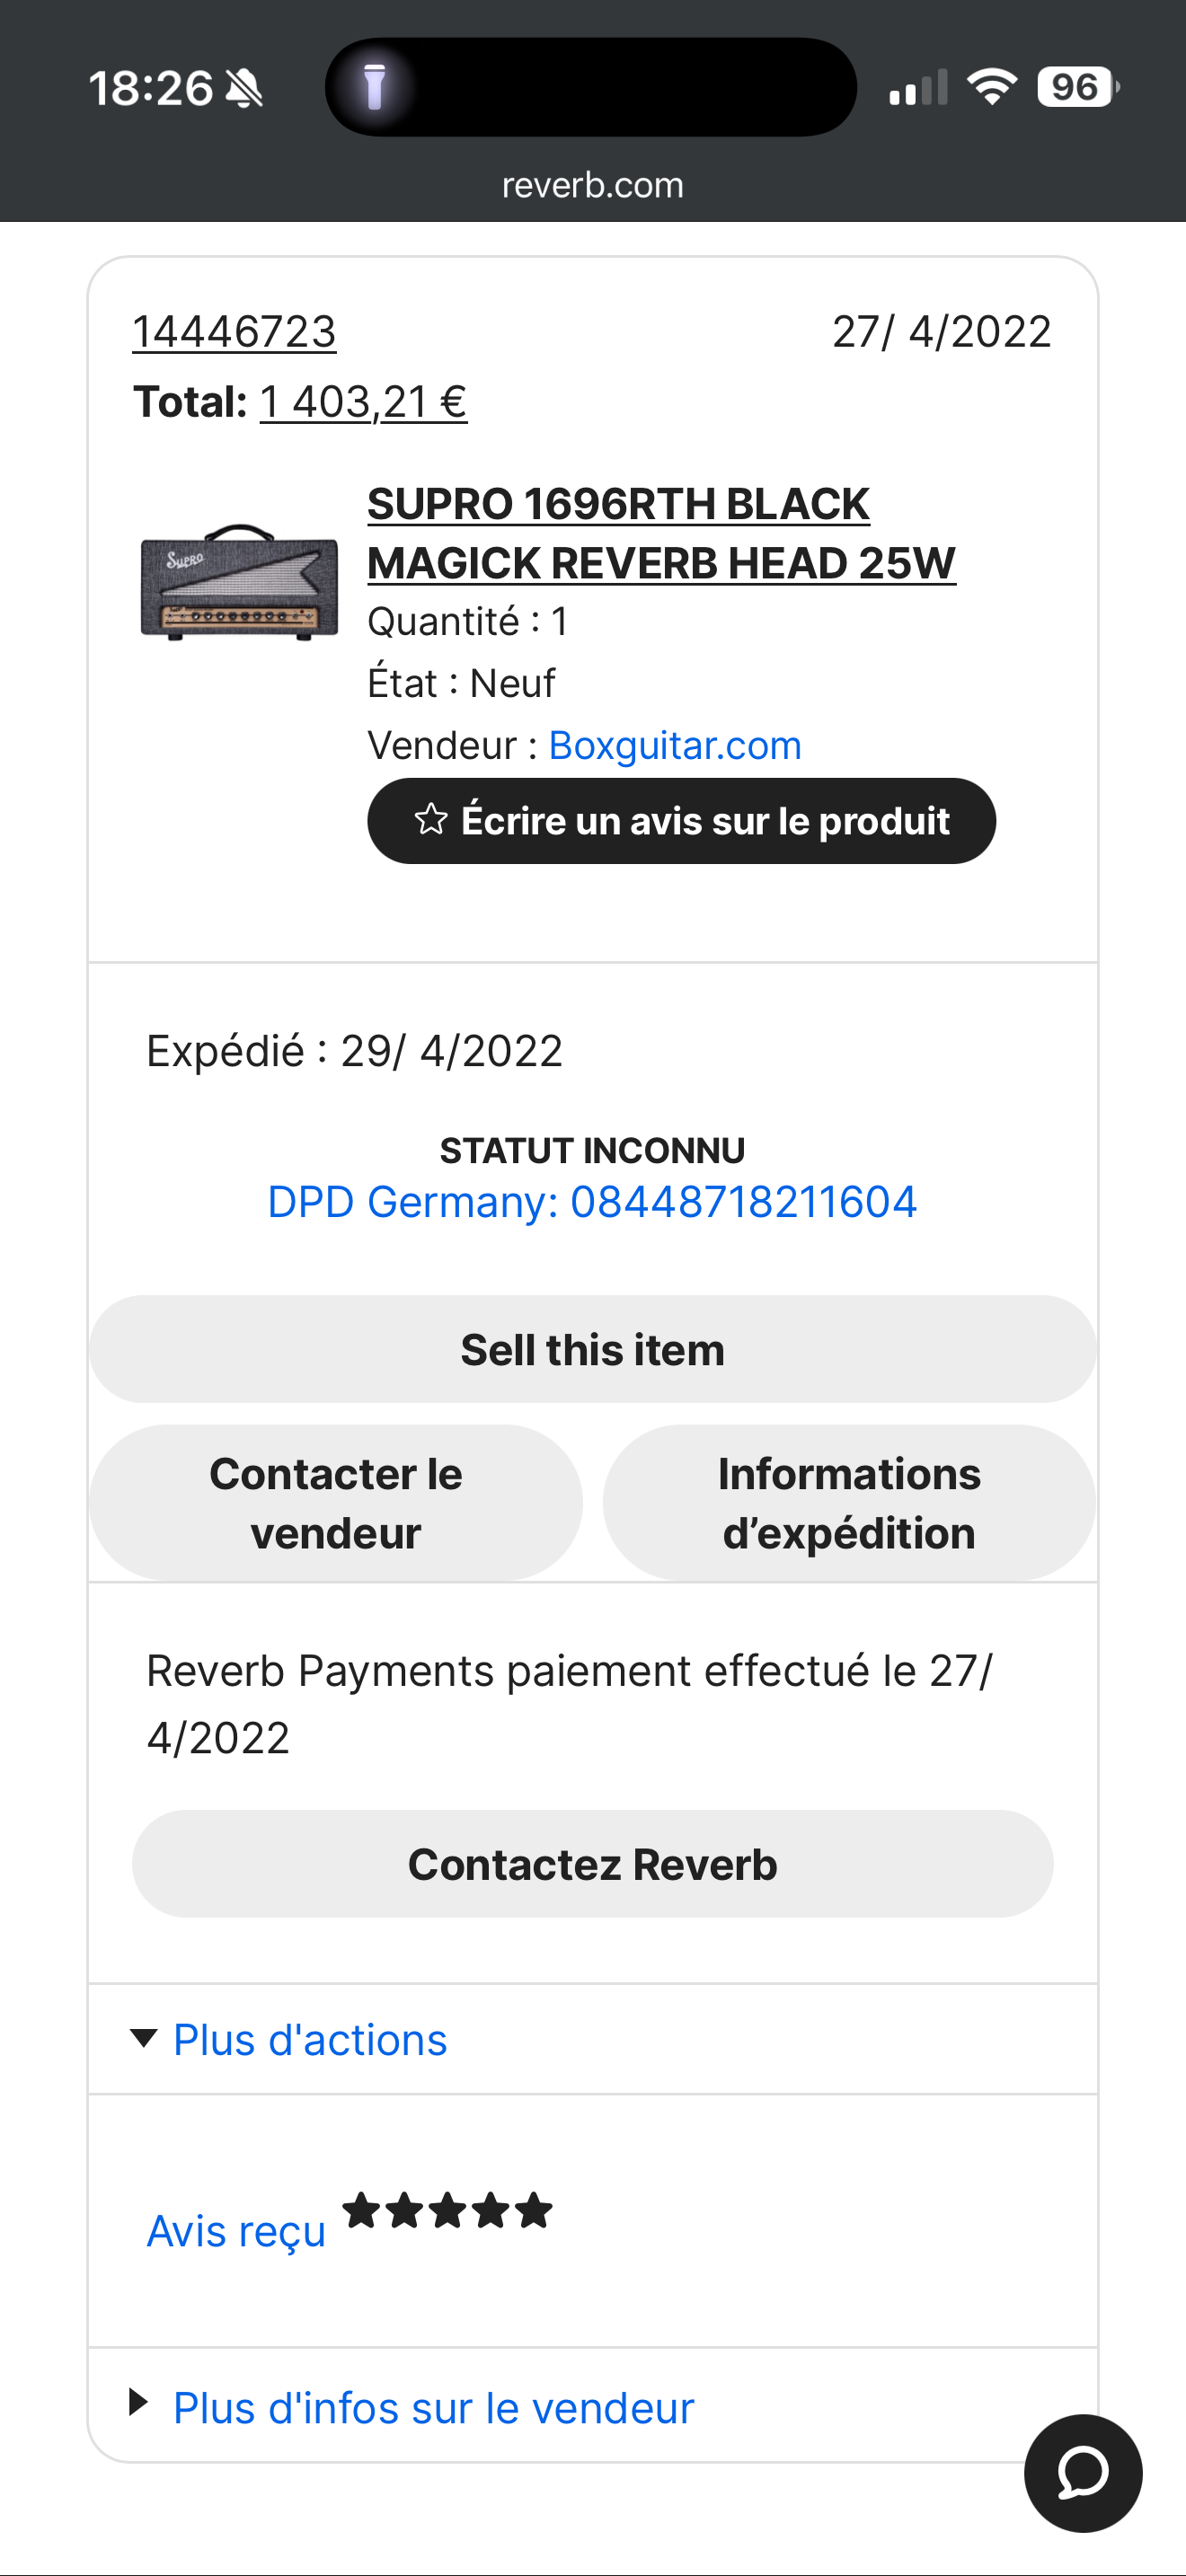1186x2576 pixels.
Task: Tap the silent mode bell icon
Action: click(244, 89)
